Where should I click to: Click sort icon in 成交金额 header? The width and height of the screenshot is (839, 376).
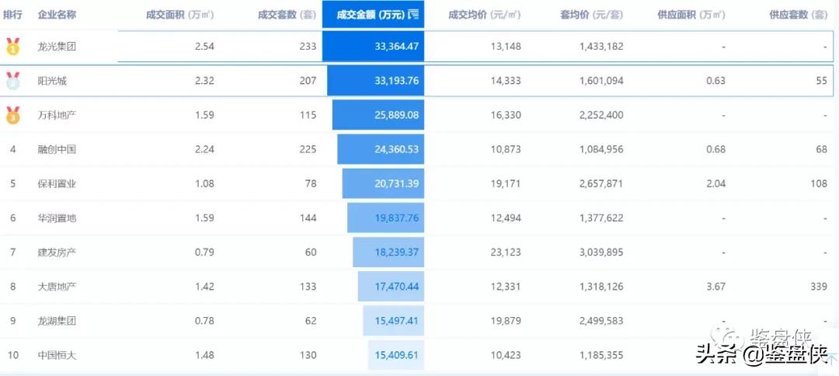[413, 15]
